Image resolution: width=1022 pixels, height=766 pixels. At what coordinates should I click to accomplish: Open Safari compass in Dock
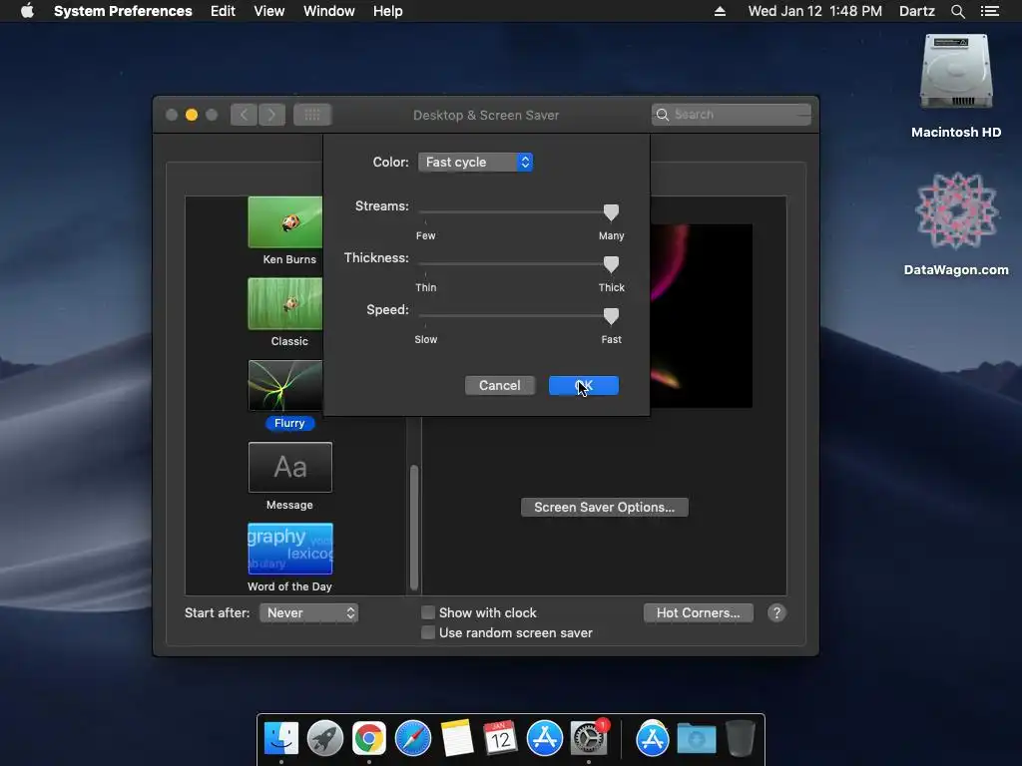(x=412, y=739)
